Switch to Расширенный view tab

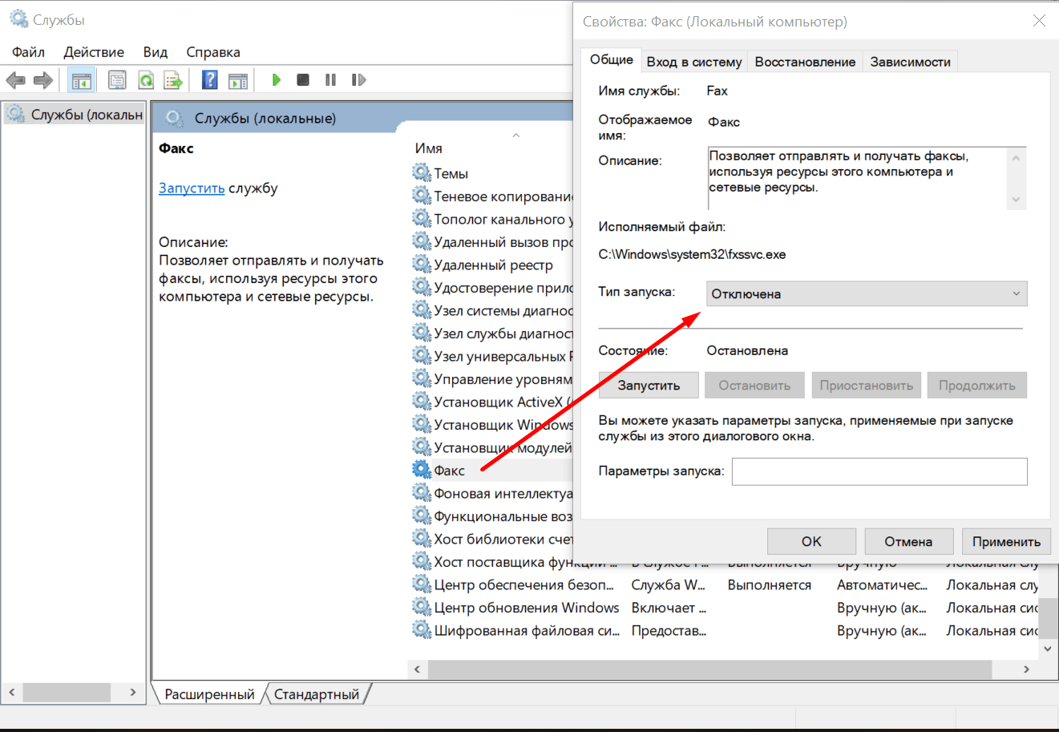point(209,694)
